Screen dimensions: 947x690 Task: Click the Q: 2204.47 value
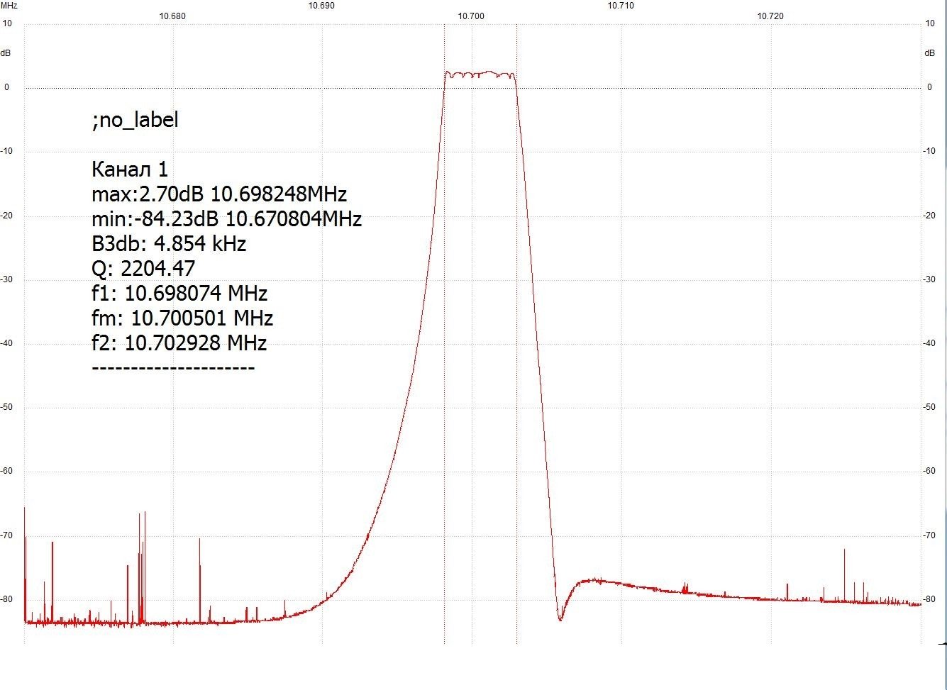pyautogui.click(x=143, y=268)
